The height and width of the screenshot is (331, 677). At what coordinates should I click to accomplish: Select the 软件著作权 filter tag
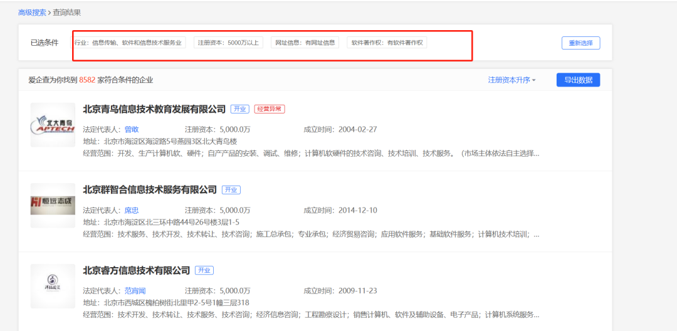387,43
